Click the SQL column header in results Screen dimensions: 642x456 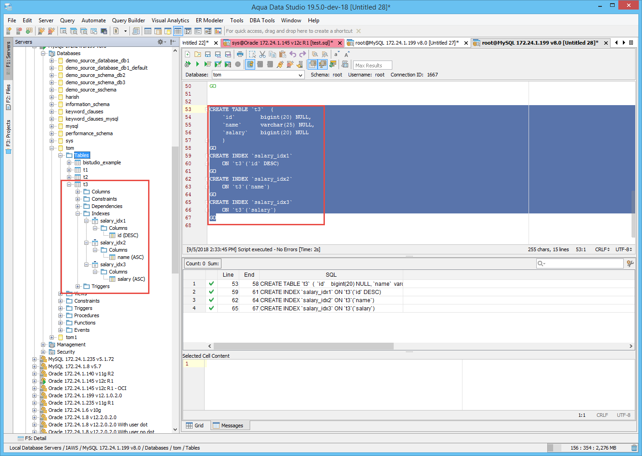[331, 274]
